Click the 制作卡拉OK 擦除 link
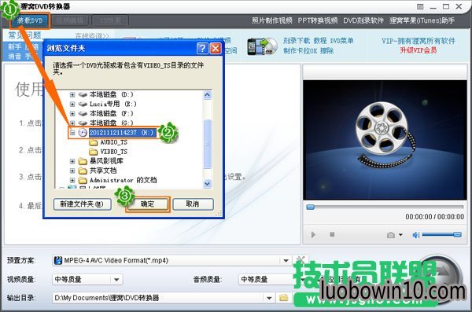This screenshot has height=312, width=472. click(x=308, y=51)
